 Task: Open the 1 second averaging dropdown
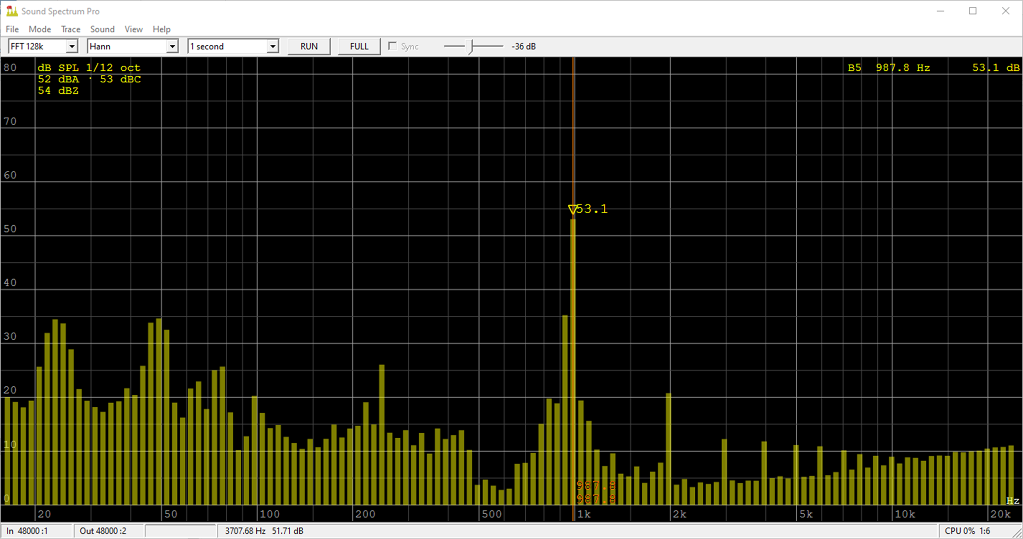pos(273,46)
